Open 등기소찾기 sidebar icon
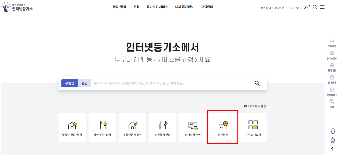This screenshot has height=155, width=339. pos(332,55)
